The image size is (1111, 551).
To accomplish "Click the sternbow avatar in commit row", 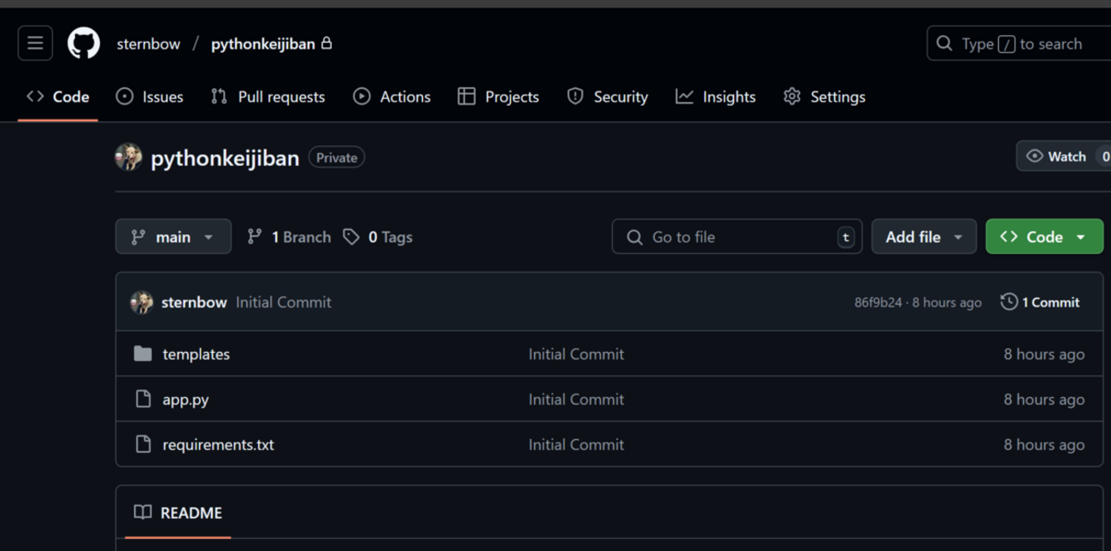I will (x=142, y=302).
